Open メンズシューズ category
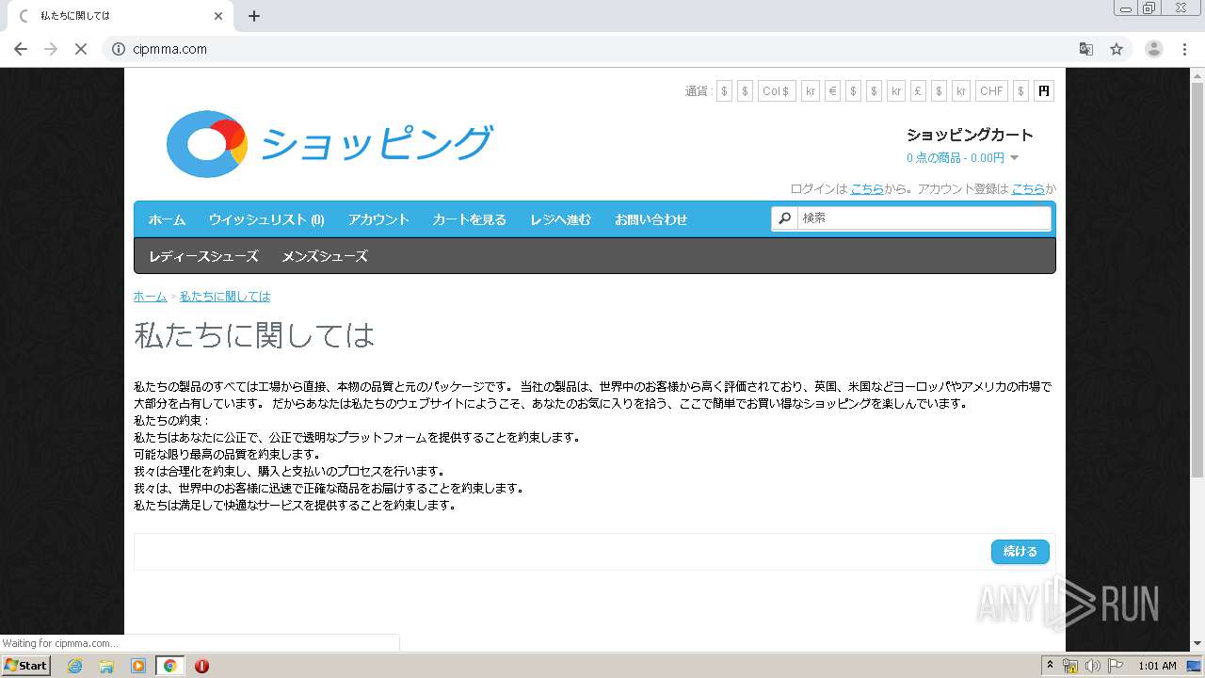 pyautogui.click(x=325, y=256)
